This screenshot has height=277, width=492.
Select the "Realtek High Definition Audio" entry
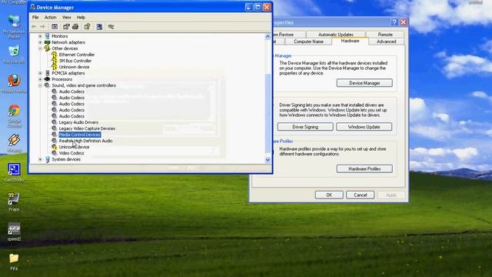(85, 141)
